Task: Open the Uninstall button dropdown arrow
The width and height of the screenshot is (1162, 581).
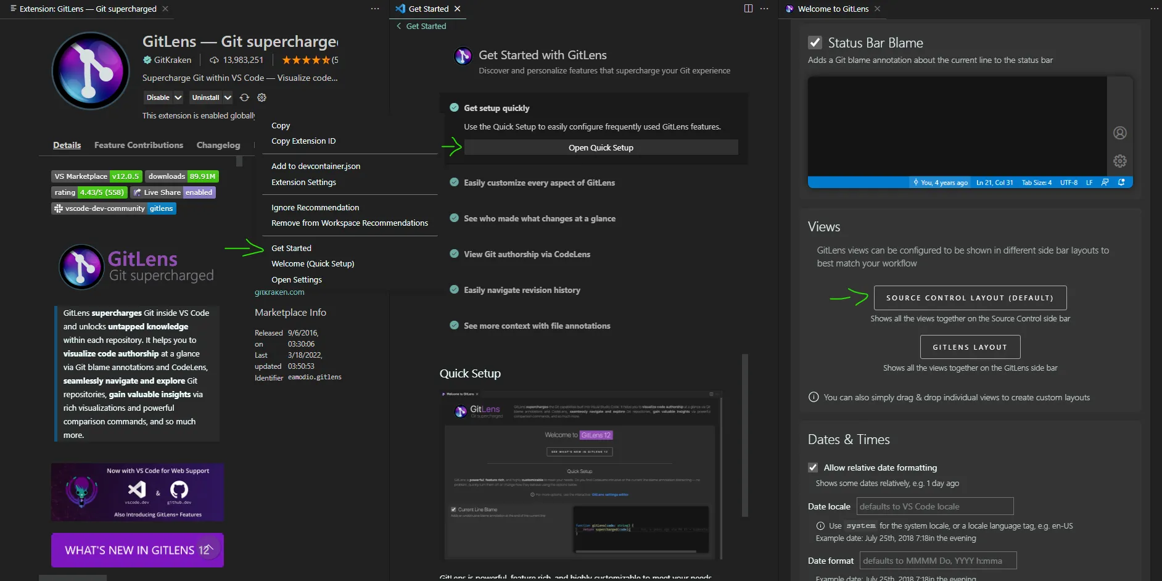Action: [x=228, y=97]
